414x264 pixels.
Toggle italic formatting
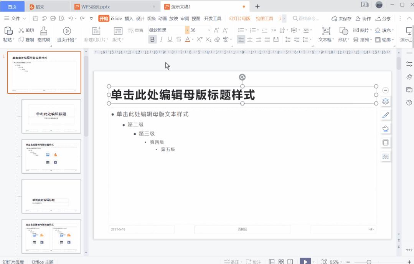coord(162,39)
